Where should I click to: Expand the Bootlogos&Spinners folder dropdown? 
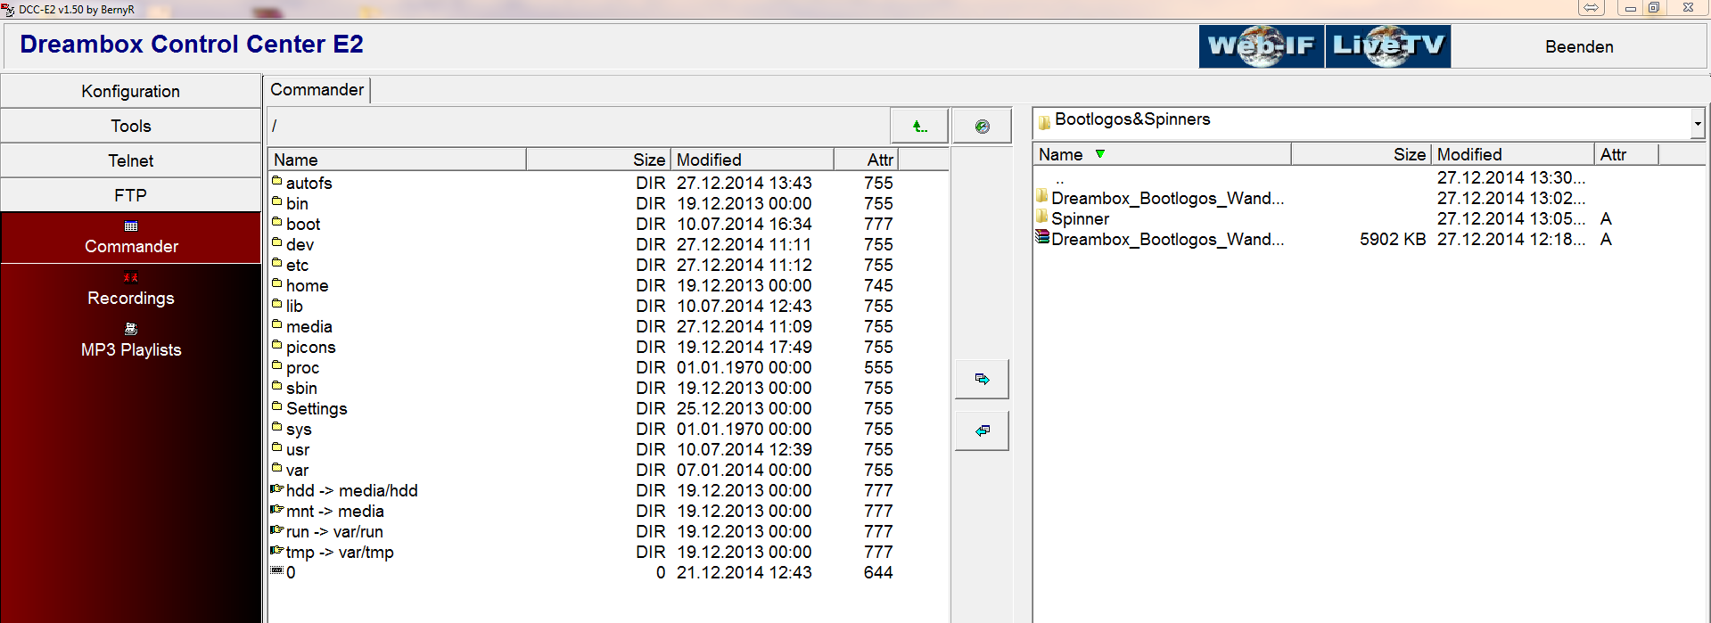click(1697, 124)
